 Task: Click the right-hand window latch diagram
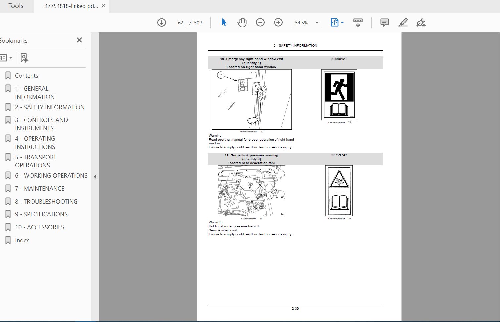pos(252,99)
